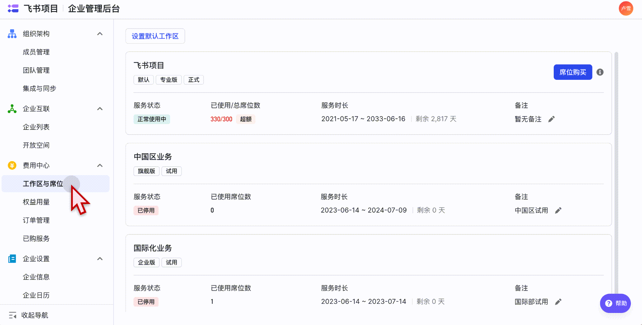Click the 暂无备注 note text
642x325 pixels.
click(x=528, y=119)
